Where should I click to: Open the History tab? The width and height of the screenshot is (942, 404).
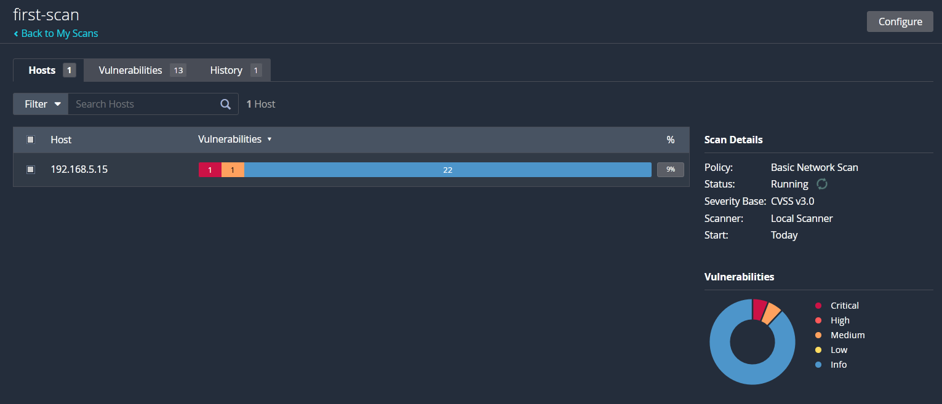236,70
